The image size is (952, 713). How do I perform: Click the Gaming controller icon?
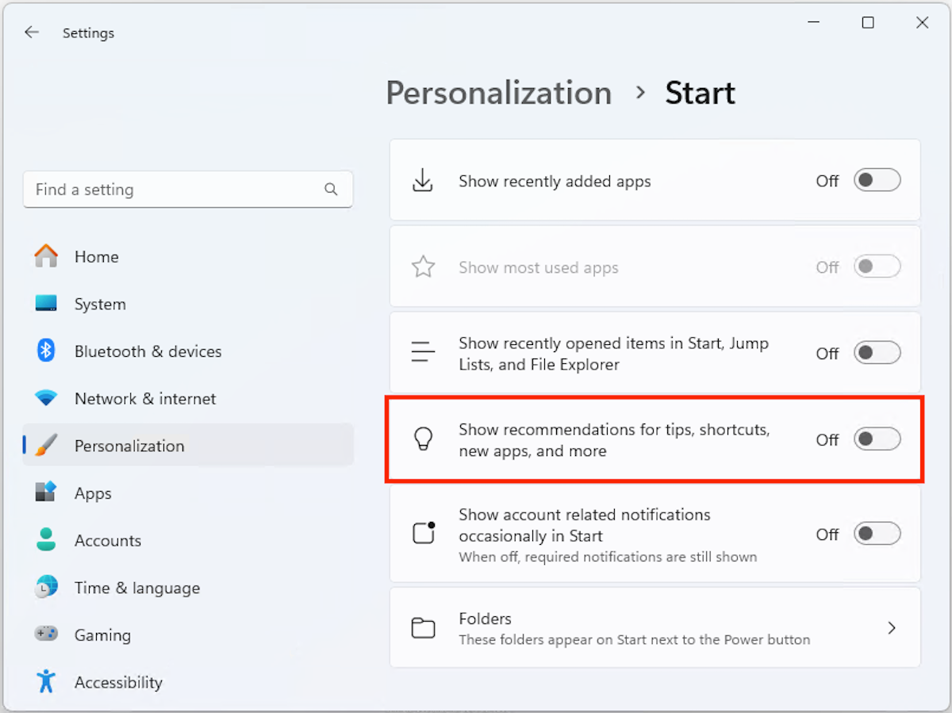tap(46, 634)
